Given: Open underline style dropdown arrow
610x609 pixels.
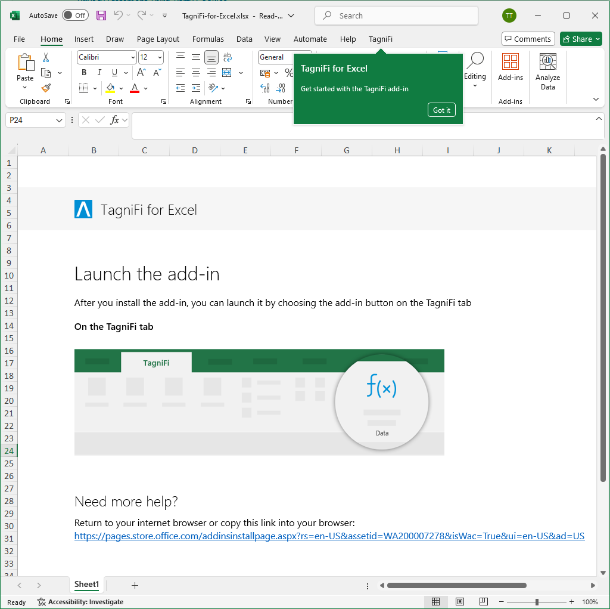Looking at the screenshot, I should (x=126, y=73).
